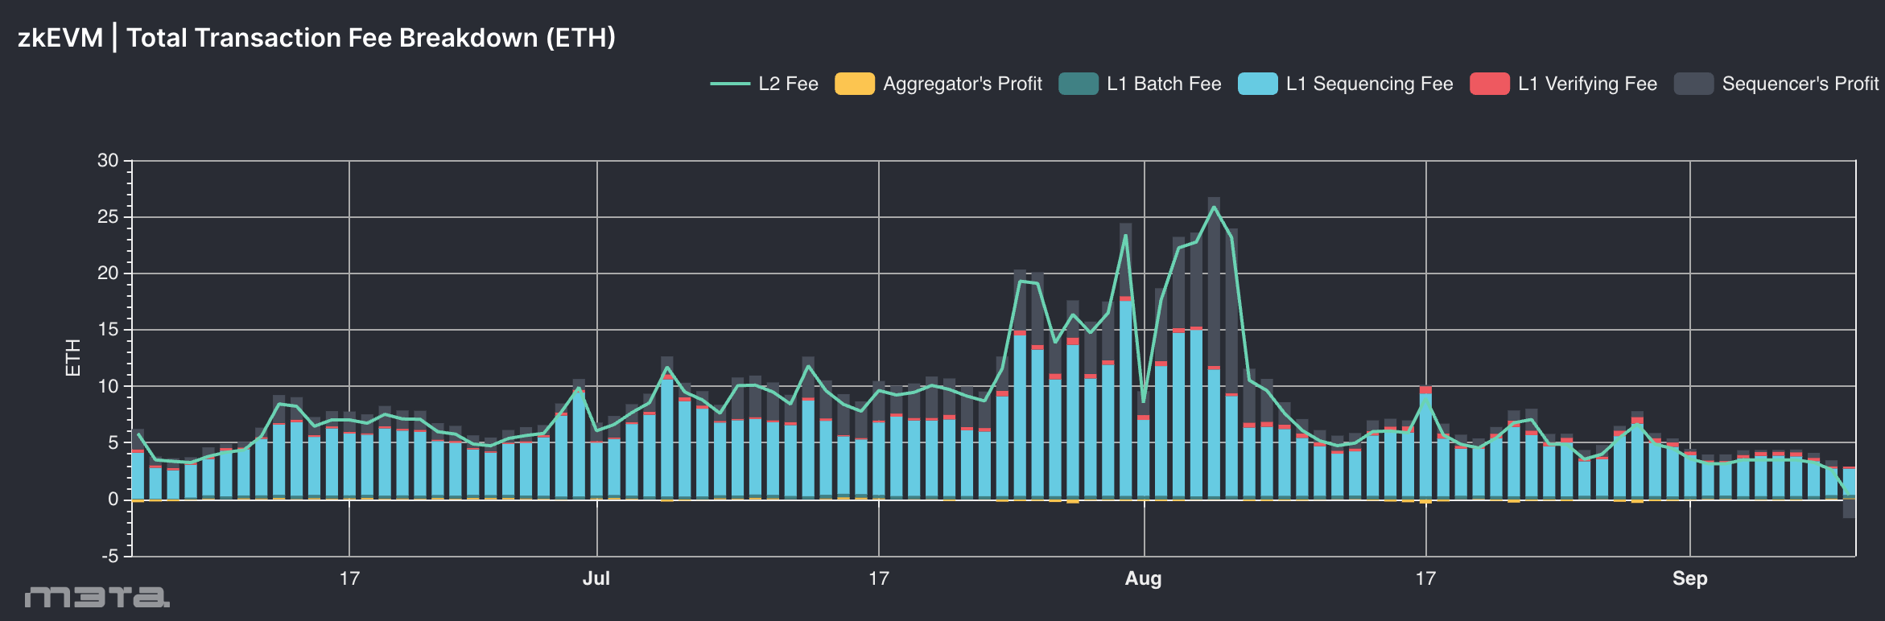Click the 30 value on the y-axis
This screenshot has height=621, width=1885.
(x=108, y=160)
